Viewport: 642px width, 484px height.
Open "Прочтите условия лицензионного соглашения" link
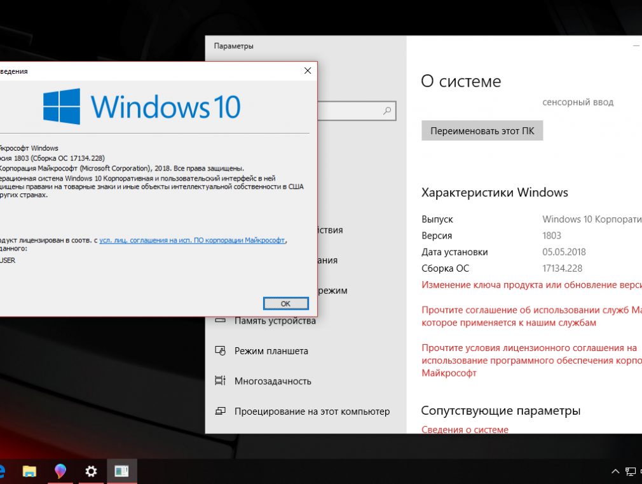coord(531,360)
